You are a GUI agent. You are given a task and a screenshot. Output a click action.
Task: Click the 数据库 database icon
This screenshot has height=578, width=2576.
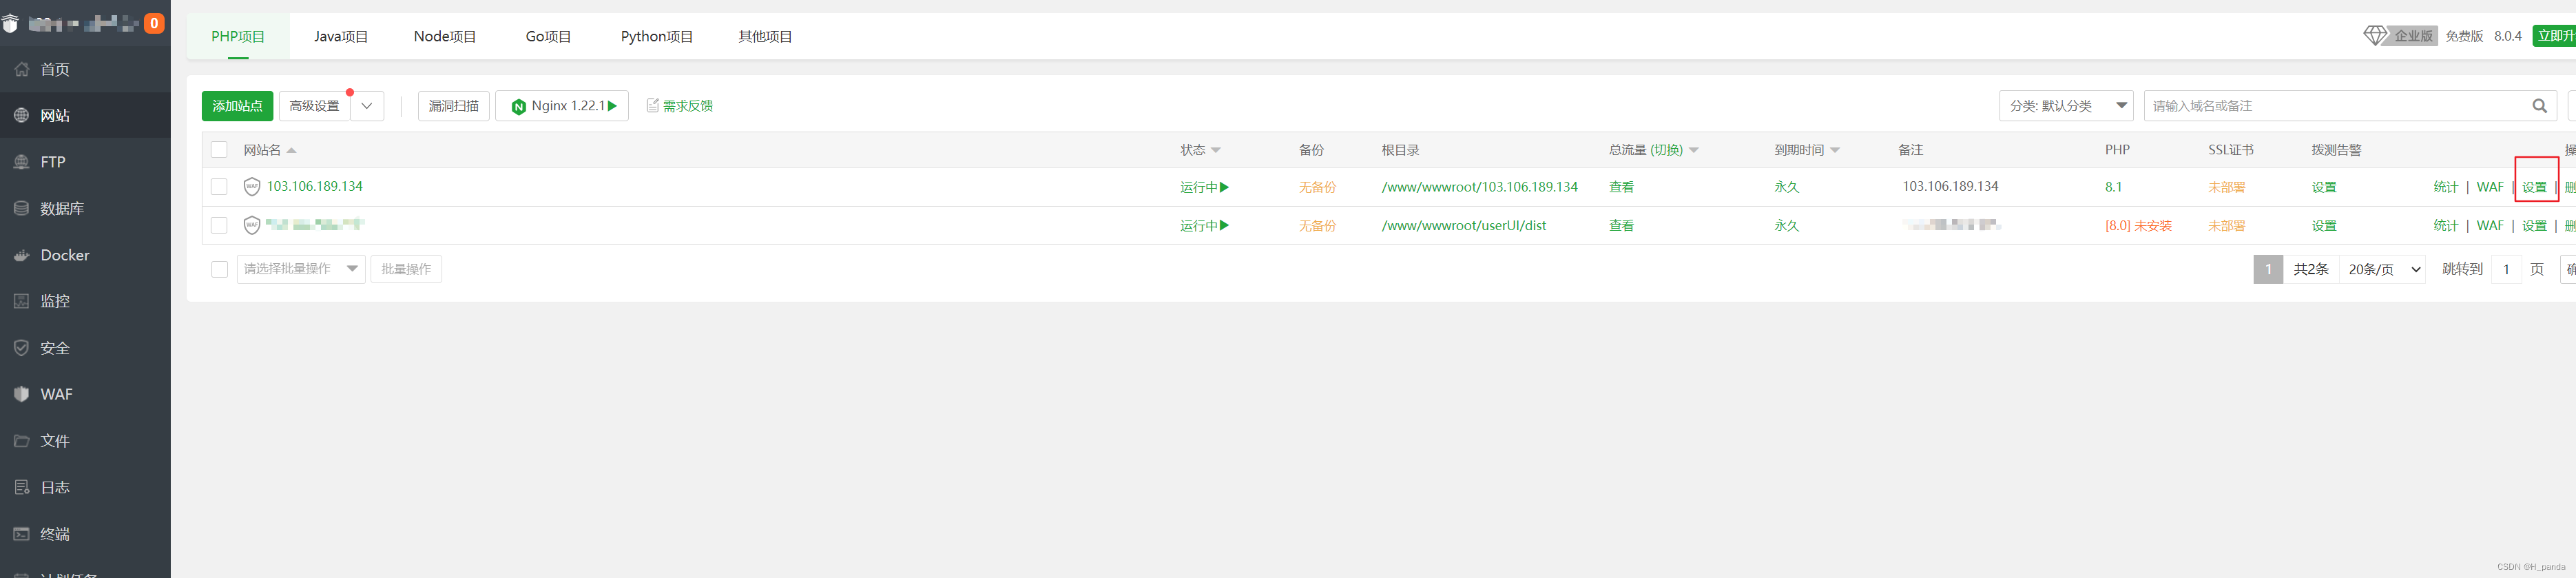tap(22, 208)
